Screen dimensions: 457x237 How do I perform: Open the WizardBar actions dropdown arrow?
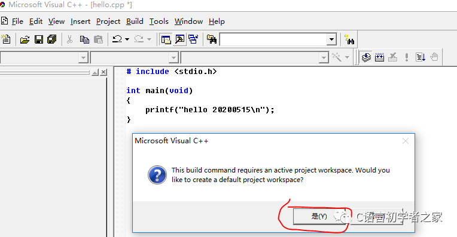(x=347, y=57)
